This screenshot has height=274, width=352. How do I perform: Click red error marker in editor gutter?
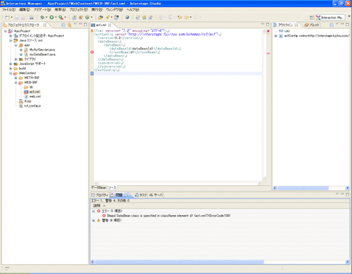point(92,52)
